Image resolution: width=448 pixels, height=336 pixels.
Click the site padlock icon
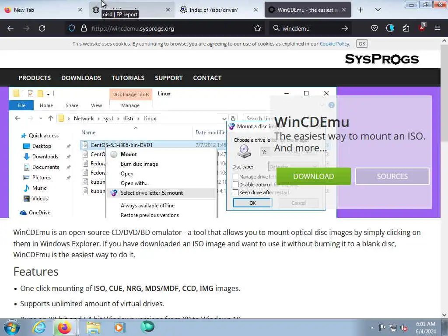[x=84, y=28]
